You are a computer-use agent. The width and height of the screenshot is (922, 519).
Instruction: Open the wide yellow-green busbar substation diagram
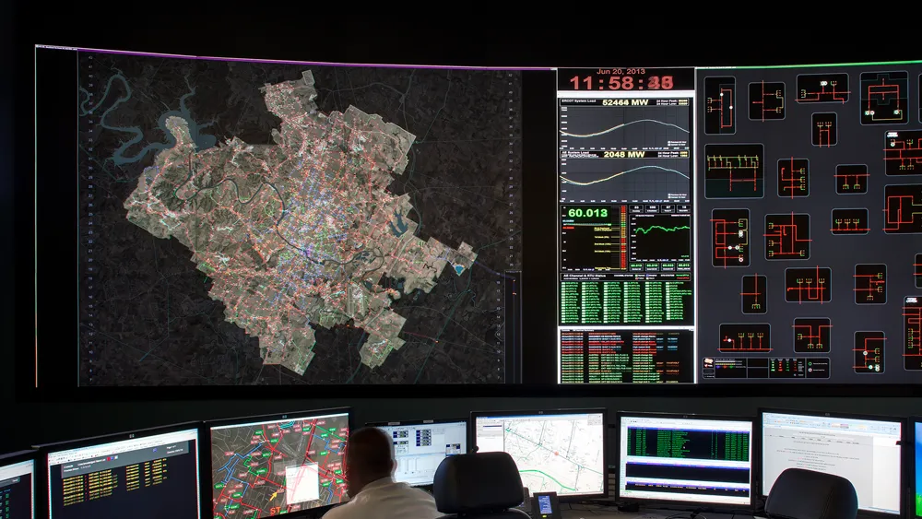tap(734, 171)
